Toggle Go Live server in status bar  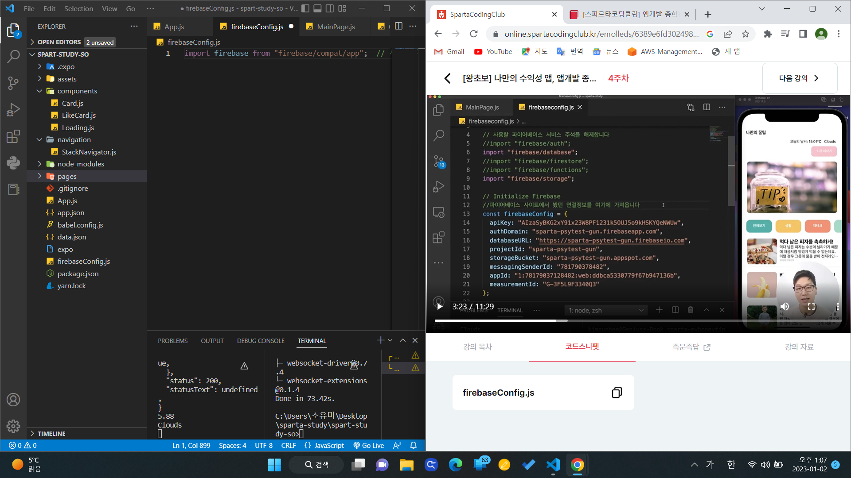pyautogui.click(x=368, y=445)
